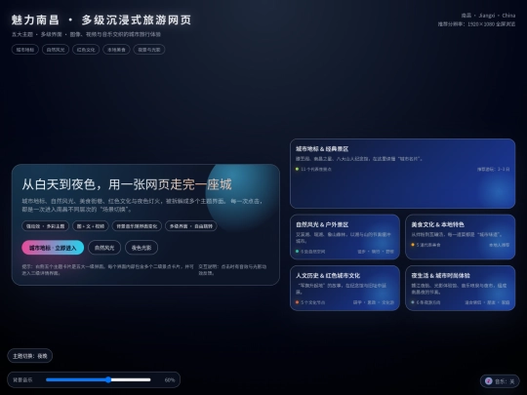This screenshot has height=395, width=527.
Task: Click the purple music note icon
Action: (489, 381)
